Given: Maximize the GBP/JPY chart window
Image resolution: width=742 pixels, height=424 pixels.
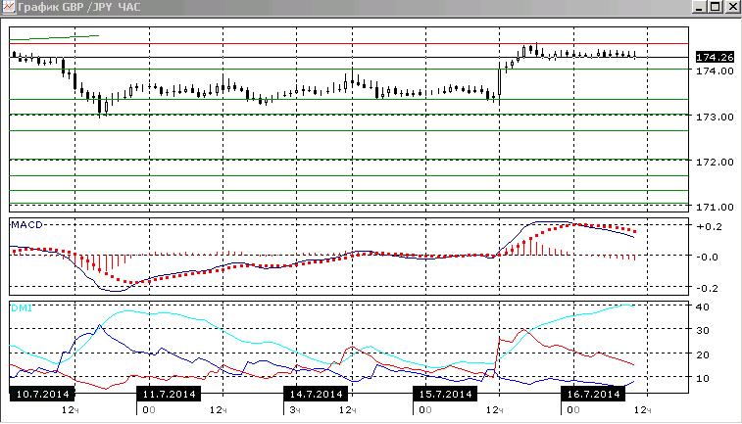Looking at the screenshot, I should 715,7.
